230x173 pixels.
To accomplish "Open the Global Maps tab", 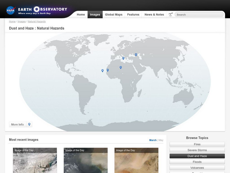I will click(x=114, y=15).
